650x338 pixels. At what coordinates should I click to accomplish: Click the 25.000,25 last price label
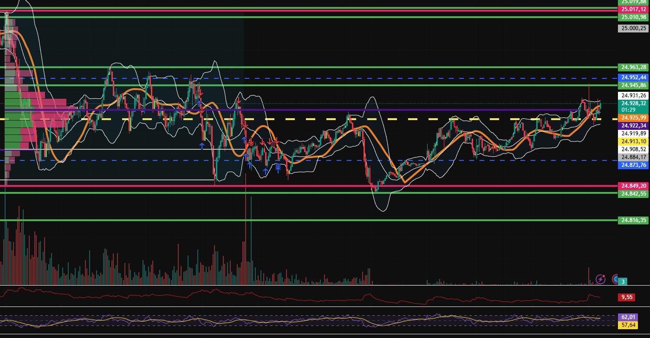(x=632, y=28)
